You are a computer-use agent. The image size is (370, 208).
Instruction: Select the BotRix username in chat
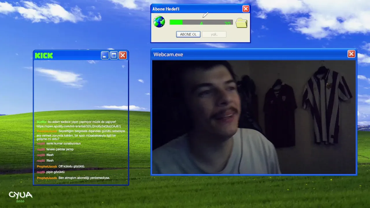pos(42,122)
